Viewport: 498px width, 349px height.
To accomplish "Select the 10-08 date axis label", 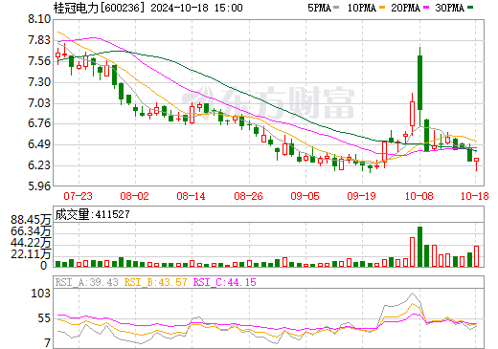I will [419, 196].
